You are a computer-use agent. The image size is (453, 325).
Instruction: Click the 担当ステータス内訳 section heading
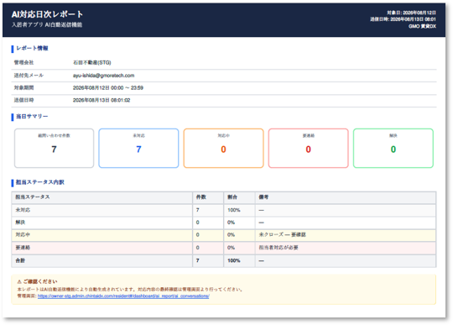click(x=40, y=182)
